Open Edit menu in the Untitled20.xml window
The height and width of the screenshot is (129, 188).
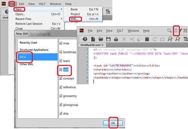[x=99, y=31]
